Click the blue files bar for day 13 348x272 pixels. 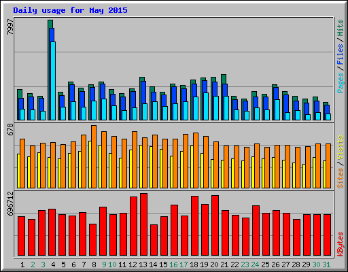coord(143,92)
